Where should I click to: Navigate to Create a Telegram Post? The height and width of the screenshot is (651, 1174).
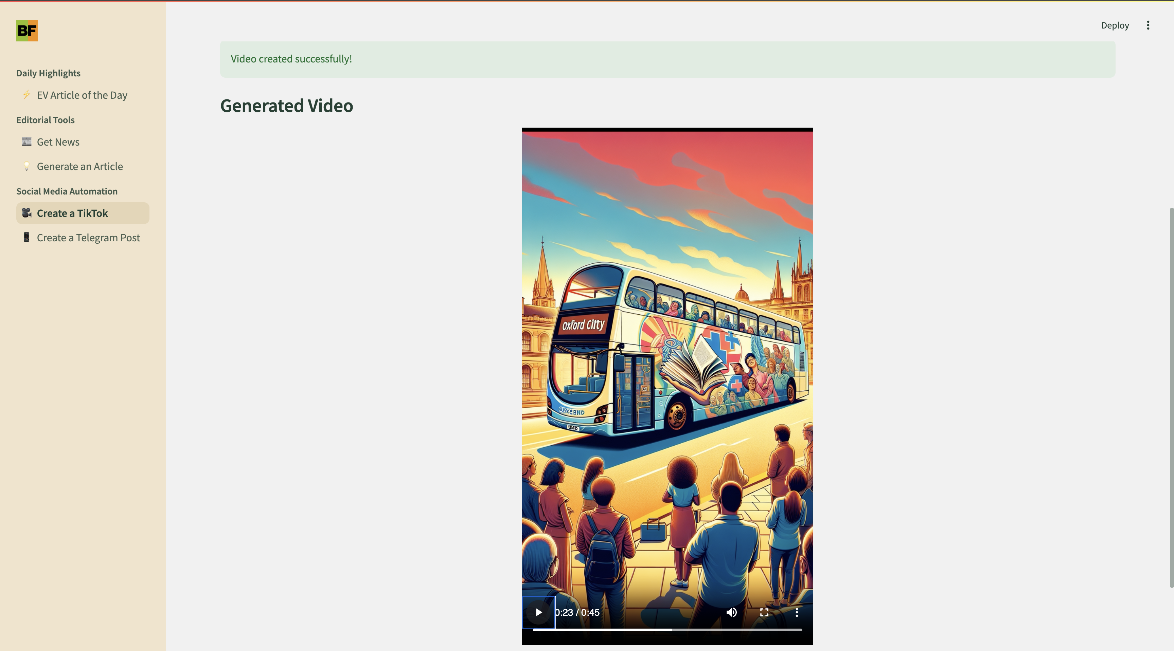tap(88, 238)
